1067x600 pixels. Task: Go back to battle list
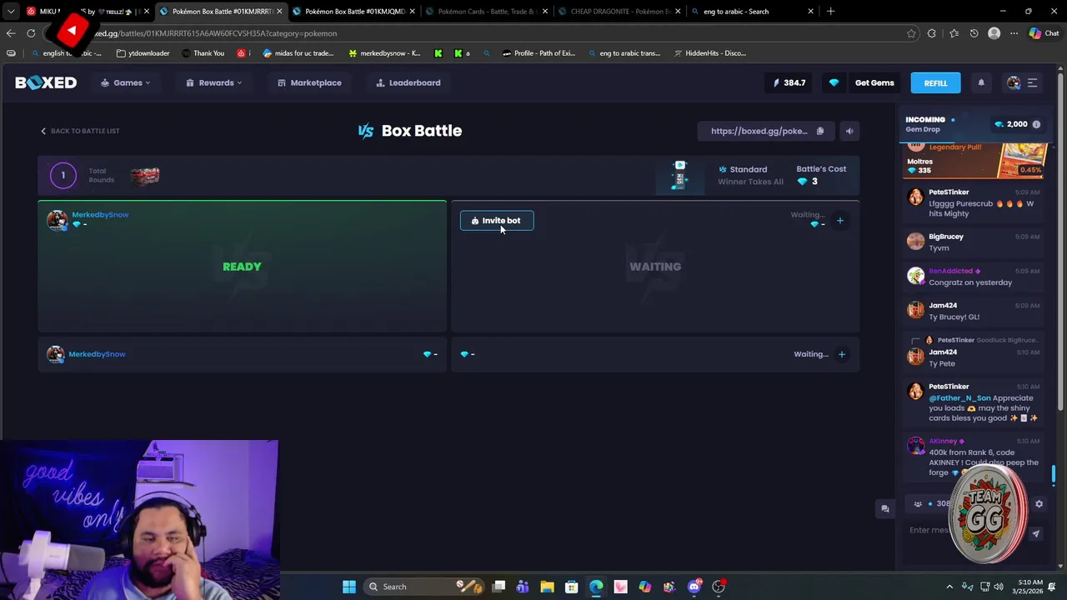click(x=80, y=131)
